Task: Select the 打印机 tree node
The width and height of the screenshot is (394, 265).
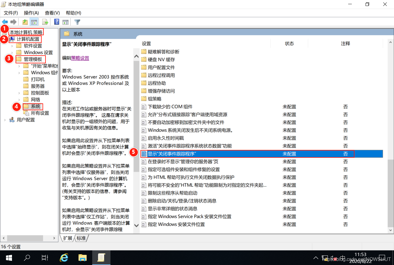Action: [x=38, y=79]
